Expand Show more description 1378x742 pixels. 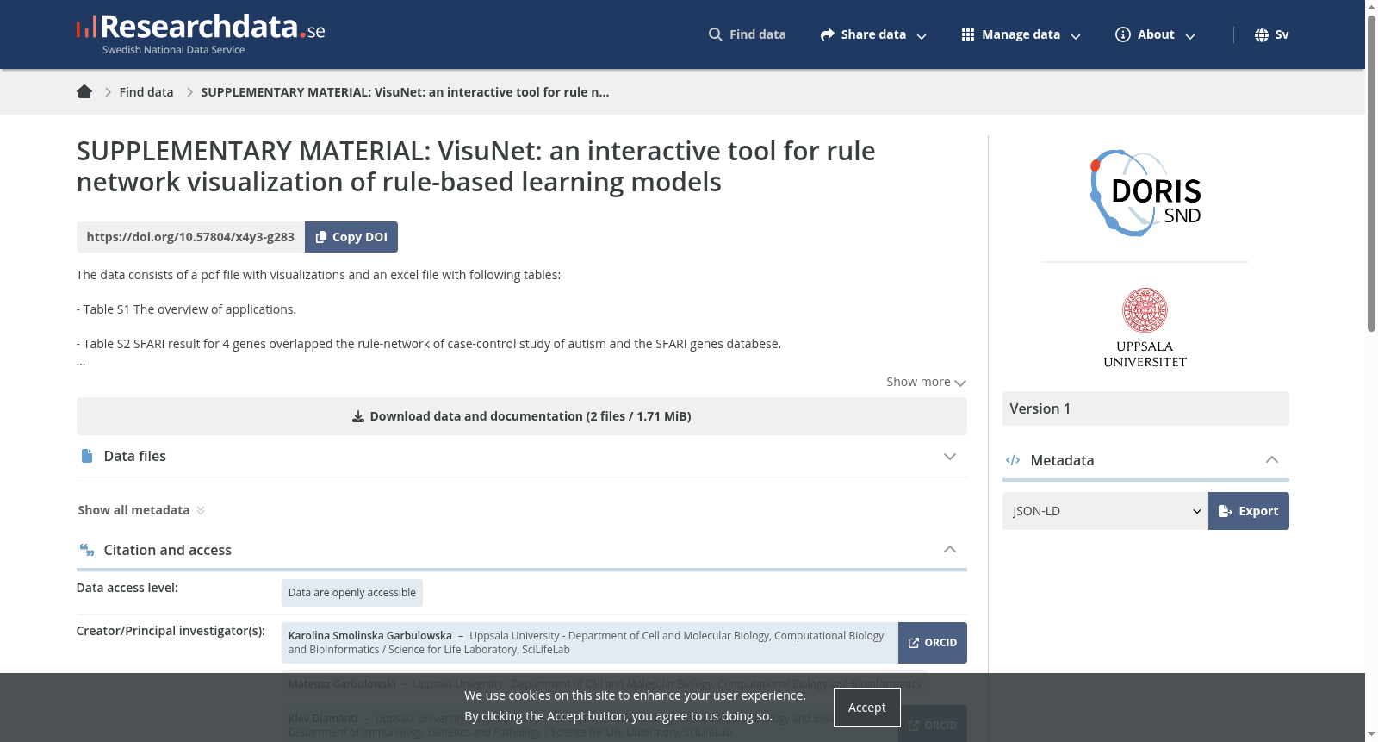927,382
